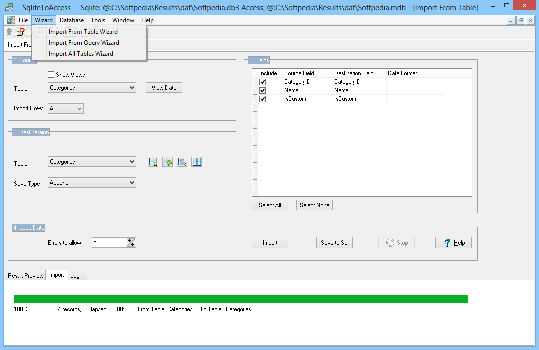
Task: Open the Import Rows dropdown set to All
Action: 65,108
